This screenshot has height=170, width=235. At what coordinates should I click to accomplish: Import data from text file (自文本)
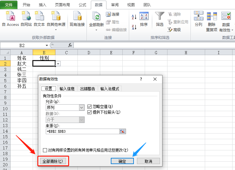point(39,19)
